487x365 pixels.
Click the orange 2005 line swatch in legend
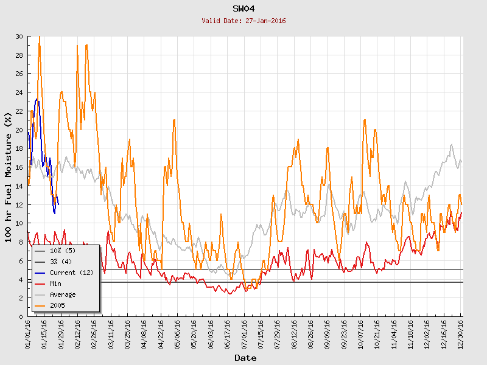click(40, 305)
